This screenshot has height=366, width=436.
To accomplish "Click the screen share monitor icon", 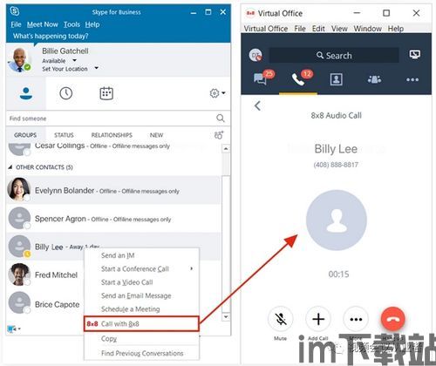I will click(x=414, y=54).
